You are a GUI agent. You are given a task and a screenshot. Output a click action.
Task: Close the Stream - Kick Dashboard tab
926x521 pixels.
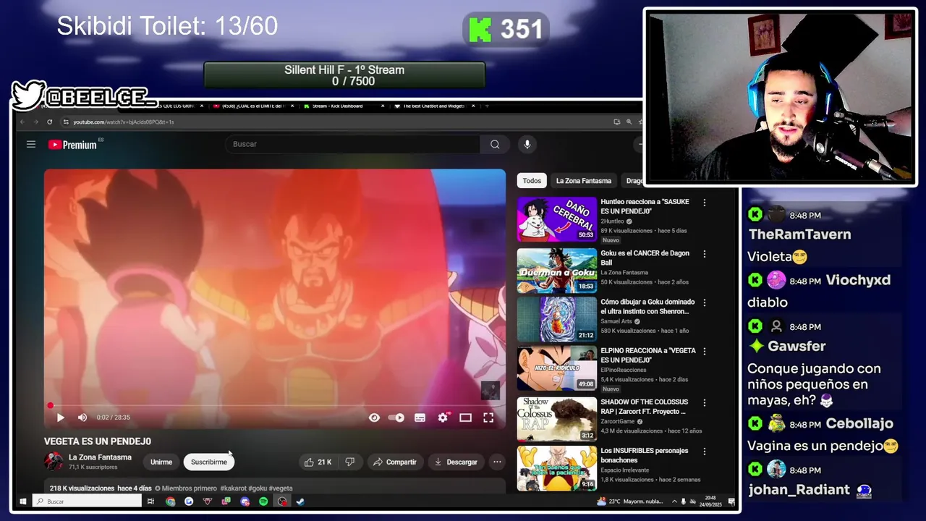click(x=382, y=106)
